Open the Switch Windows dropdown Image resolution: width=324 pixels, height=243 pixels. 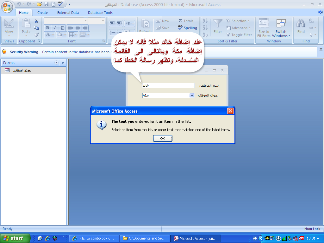(x=281, y=28)
